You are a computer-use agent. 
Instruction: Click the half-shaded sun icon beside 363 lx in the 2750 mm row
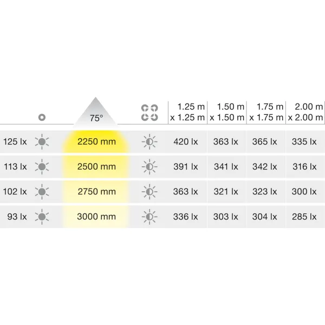click(x=149, y=192)
